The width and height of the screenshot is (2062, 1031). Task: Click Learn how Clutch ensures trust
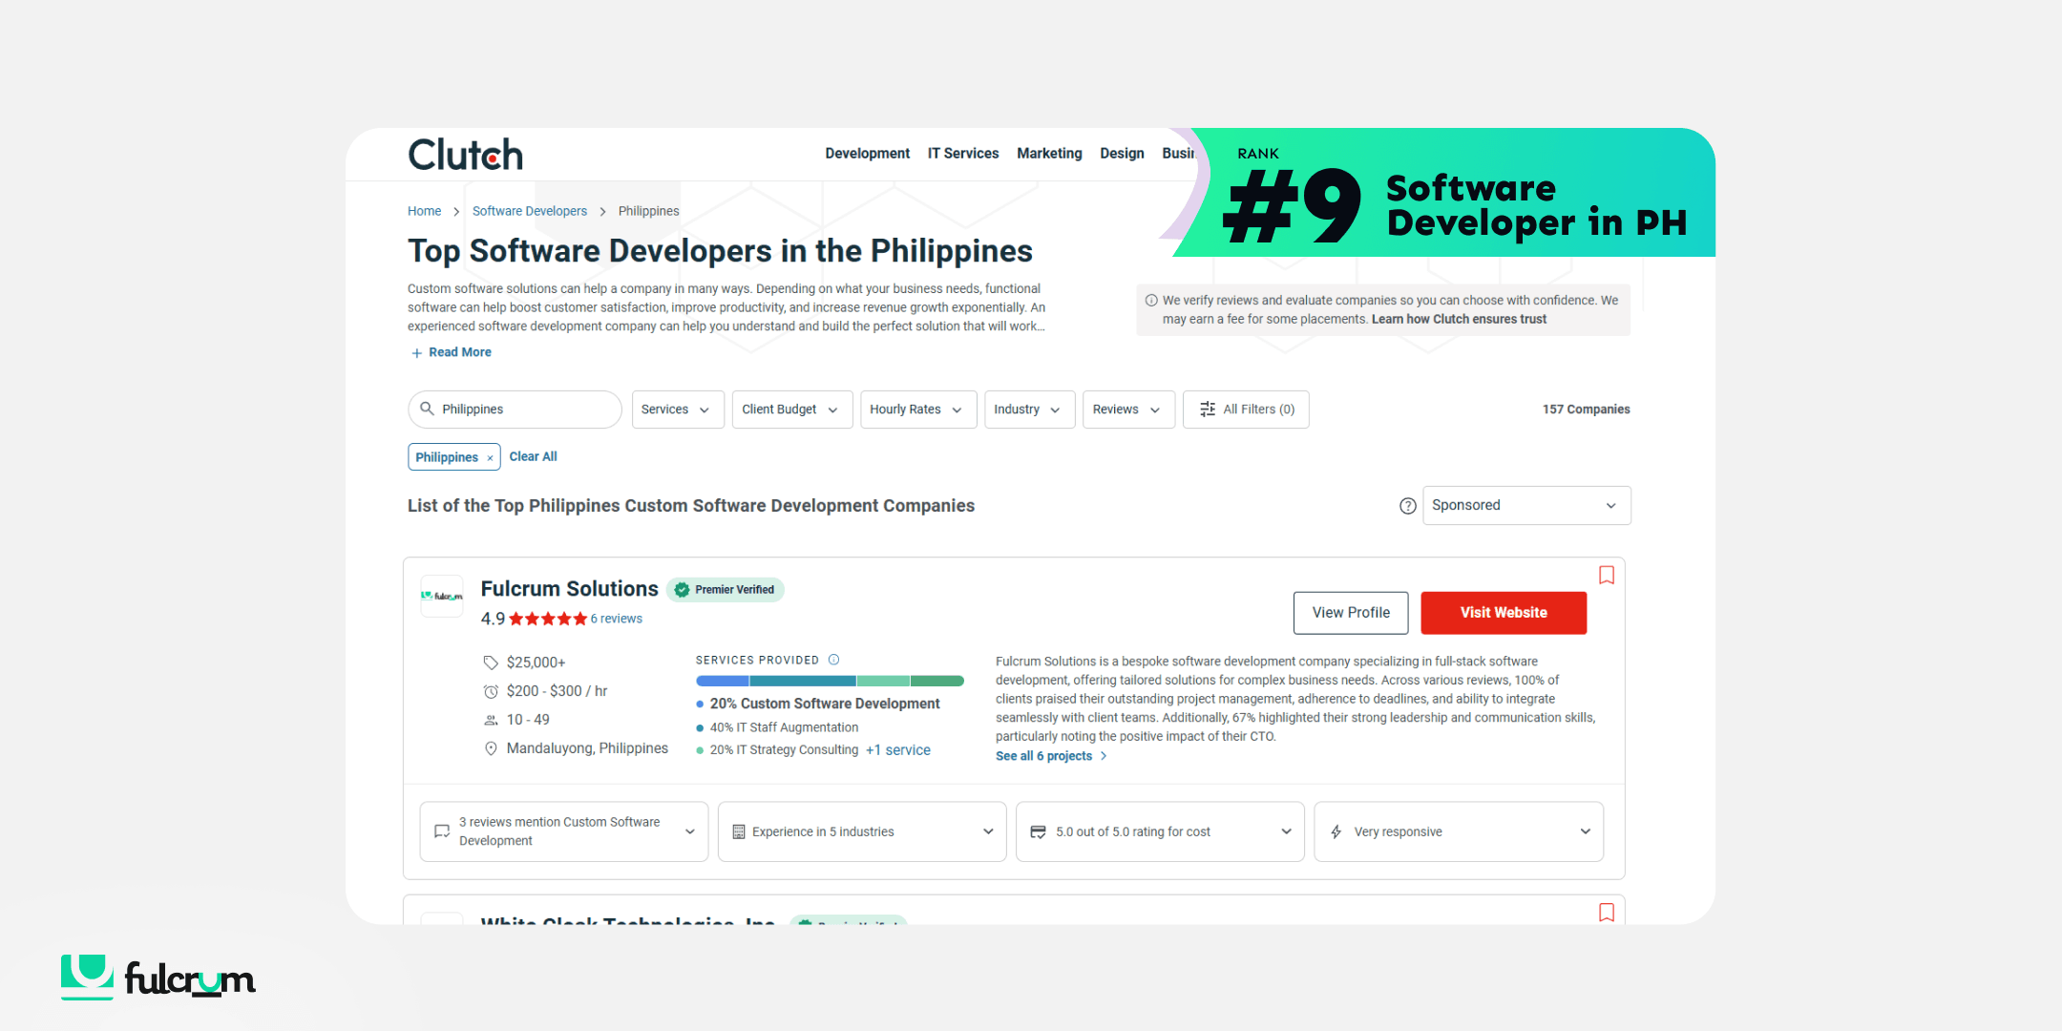(x=1459, y=319)
